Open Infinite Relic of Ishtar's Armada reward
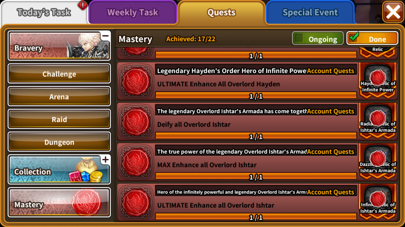This screenshot has height=227, width=405. [x=378, y=202]
